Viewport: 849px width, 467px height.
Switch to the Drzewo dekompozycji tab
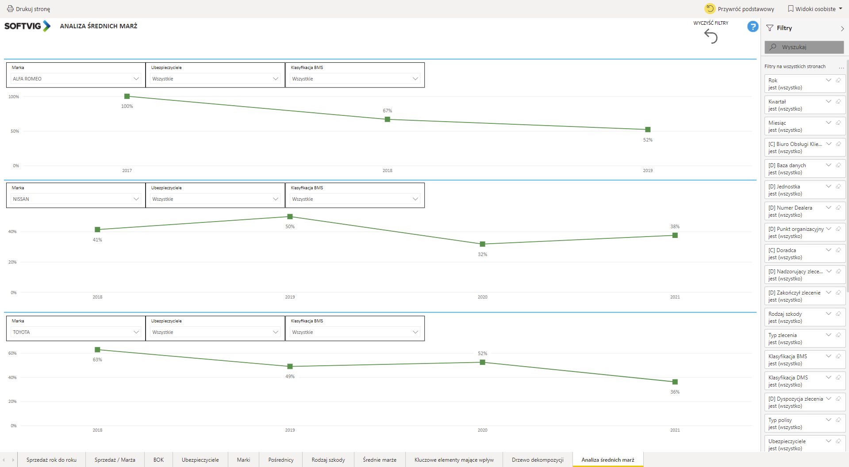click(538, 460)
